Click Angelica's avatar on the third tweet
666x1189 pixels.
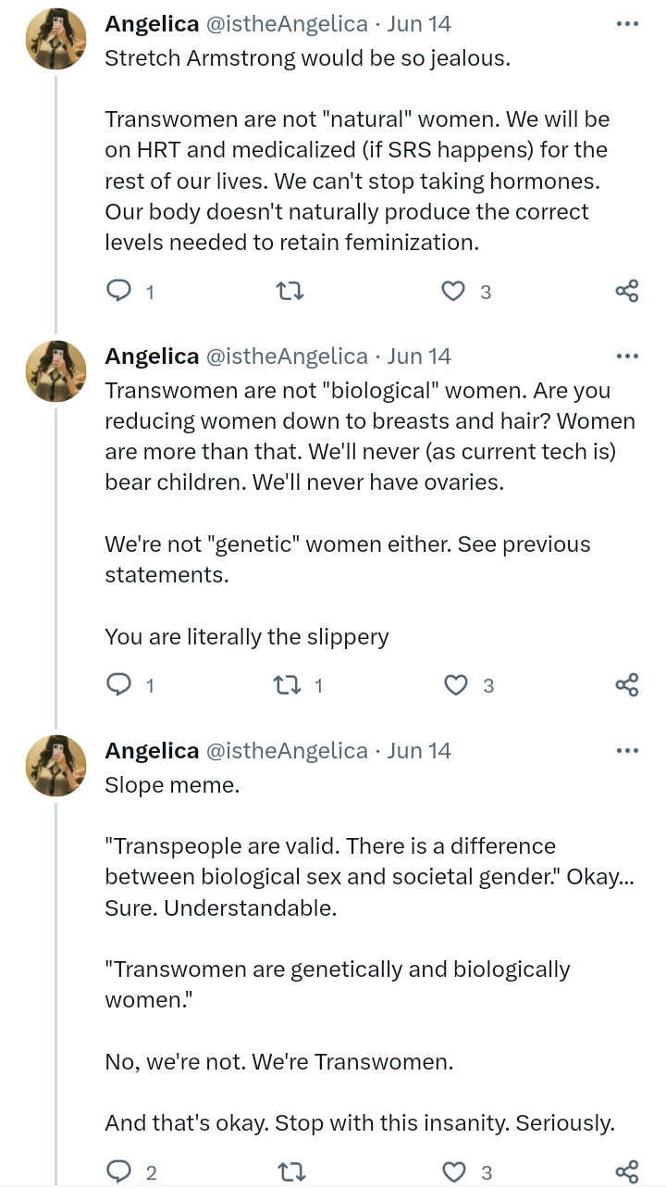pos(55,766)
